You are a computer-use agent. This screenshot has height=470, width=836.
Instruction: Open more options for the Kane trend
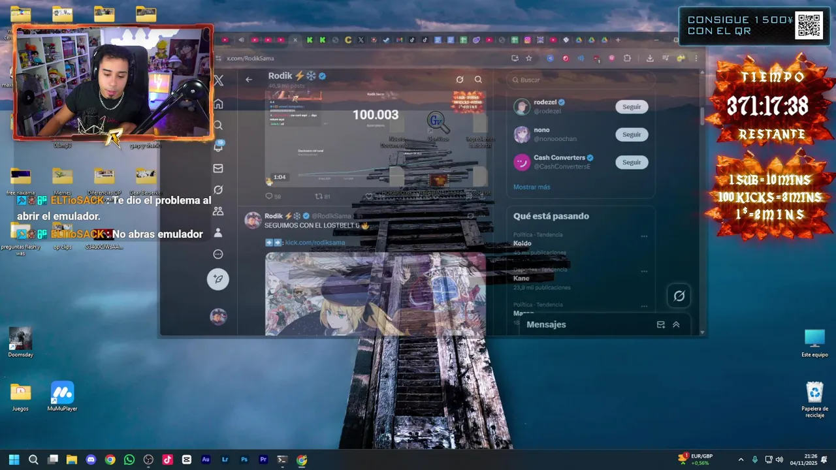(x=644, y=271)
